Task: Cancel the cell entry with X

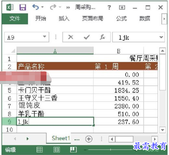Action: pos(71,37)
